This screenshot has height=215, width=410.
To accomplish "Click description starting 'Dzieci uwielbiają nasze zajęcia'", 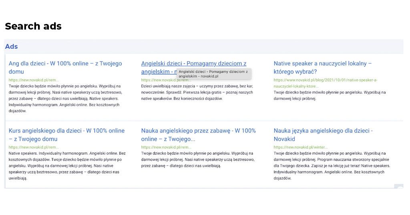I will [197, 92].
